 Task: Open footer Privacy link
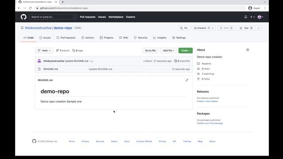[85, 141]
